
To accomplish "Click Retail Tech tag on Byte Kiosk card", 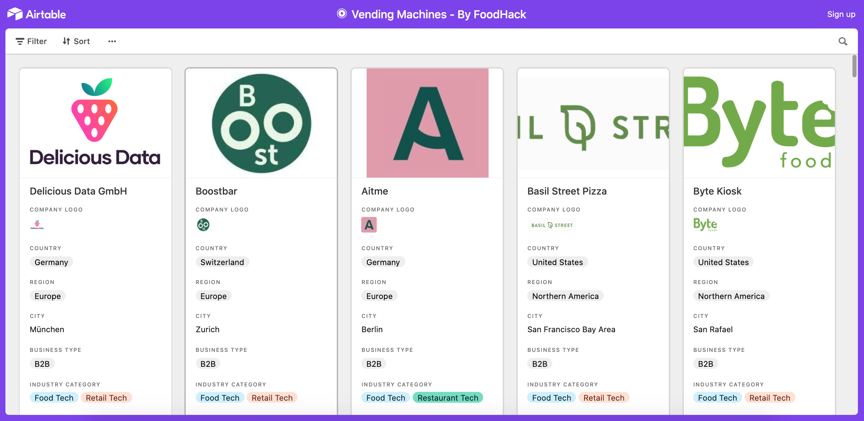I will click(769, 398).
